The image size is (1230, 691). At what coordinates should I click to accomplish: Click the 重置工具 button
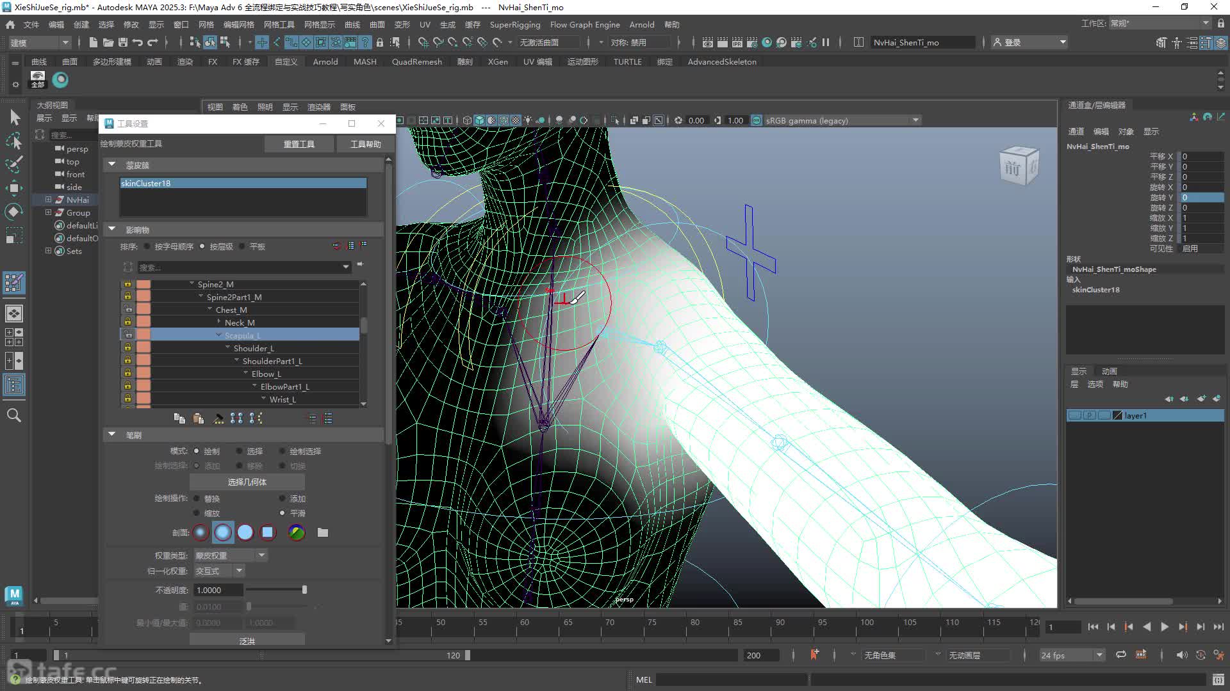tap(299, 144)
